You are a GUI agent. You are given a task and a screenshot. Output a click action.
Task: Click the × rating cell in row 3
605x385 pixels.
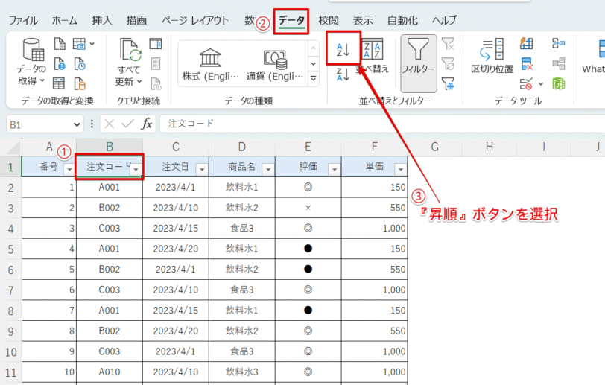308,208
